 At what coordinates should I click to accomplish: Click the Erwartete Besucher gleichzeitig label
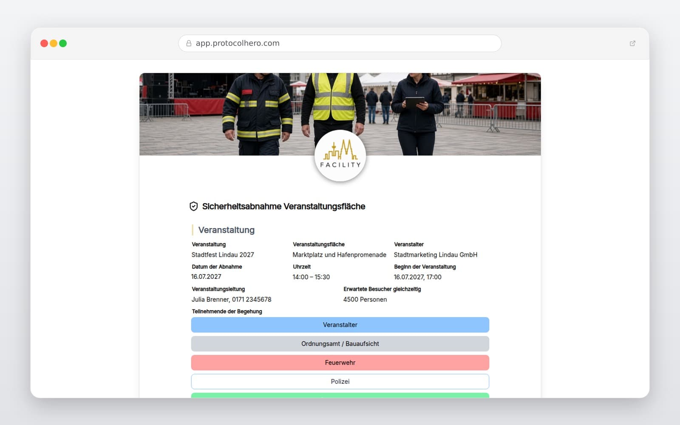[x=382, y=289]
